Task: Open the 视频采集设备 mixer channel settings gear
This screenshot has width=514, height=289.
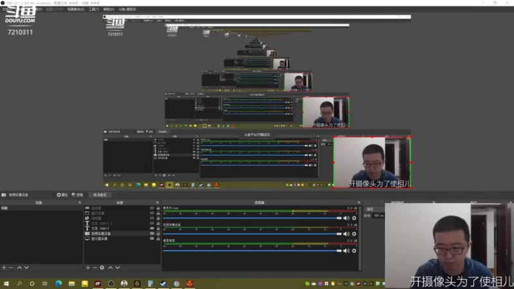Action: click(x=354, y=234)
